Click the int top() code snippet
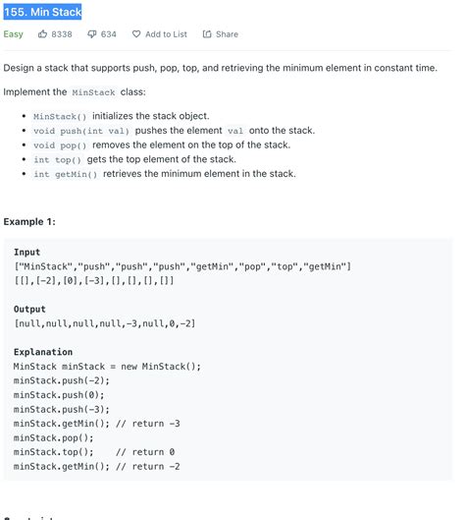 pos(57,160)
